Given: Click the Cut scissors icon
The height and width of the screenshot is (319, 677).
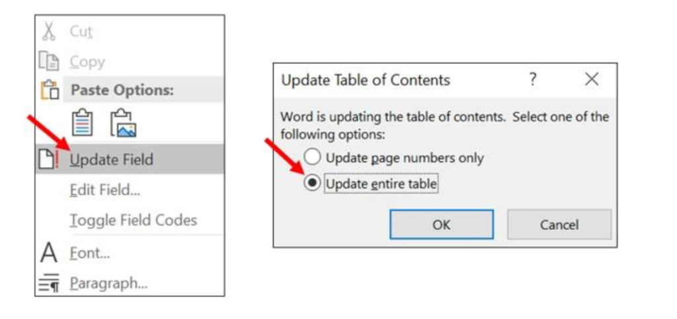Looking at the screenshot, I should (49, 32).
